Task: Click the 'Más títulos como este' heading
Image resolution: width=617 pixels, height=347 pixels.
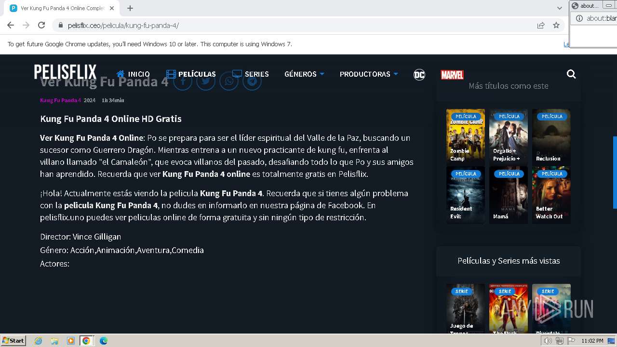Action: (x=509, y=86)
